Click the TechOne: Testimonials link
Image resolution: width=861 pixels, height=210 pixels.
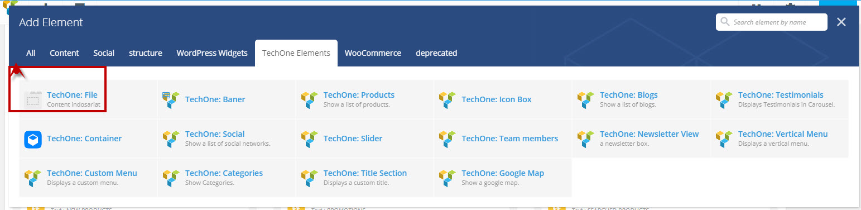tap(781, 95)
